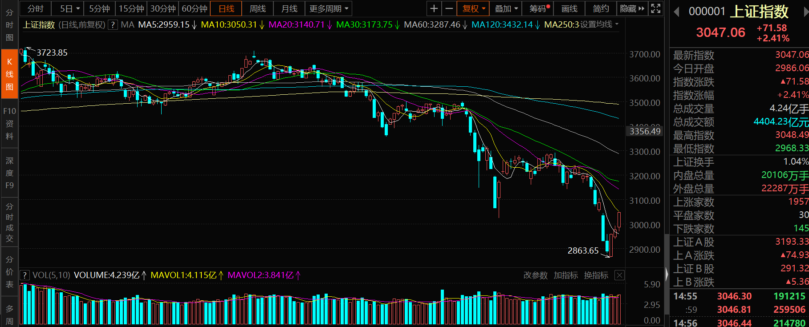The width and height of the screenshot is (809, 327).
Task: Select the K线图 sidebar view
Action: click(x=9, y=74)
